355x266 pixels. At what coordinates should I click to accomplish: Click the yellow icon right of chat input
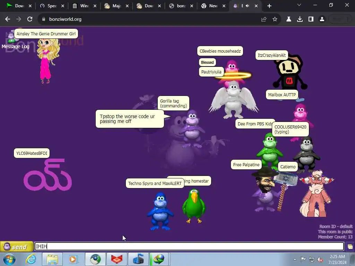350,247
